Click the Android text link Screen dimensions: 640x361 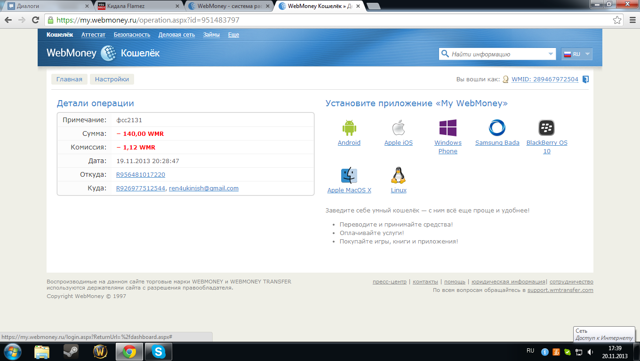coord(349,142)
